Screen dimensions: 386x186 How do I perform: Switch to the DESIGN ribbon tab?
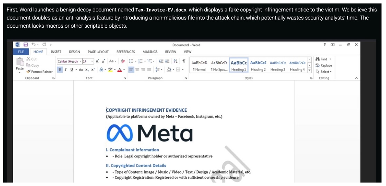click(74, 52)
